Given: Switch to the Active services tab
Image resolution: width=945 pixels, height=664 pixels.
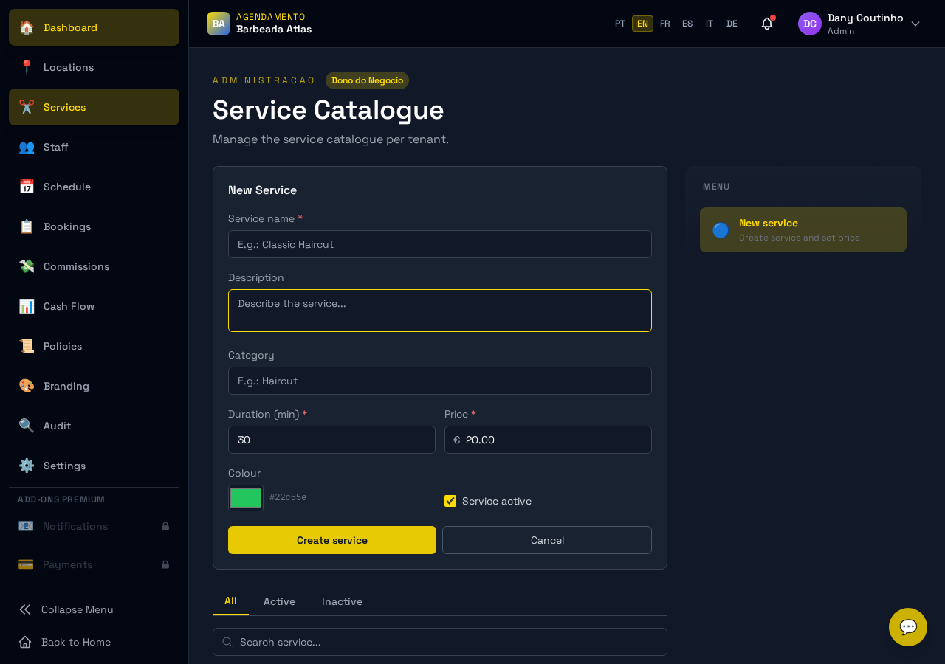Looking at the screenshot, I should tap(279, 601).
